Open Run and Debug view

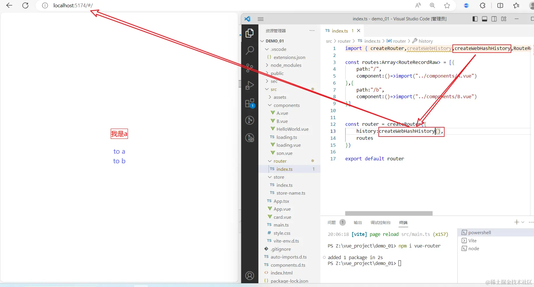pyautogui.click(x=250, y=85)
